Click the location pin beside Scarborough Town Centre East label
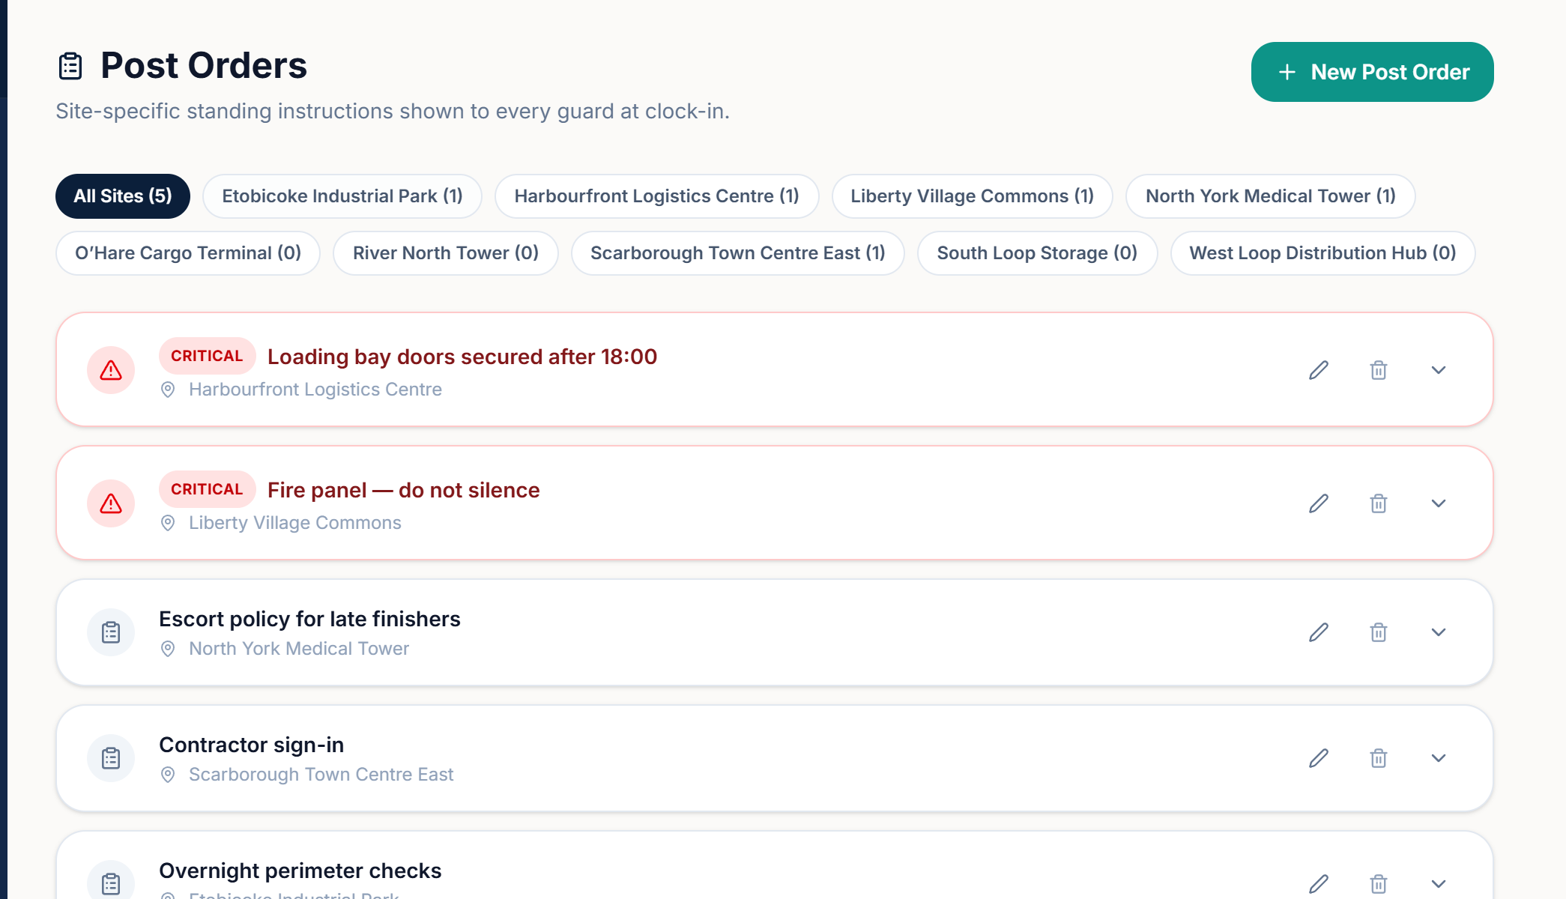The image size is (1566, 899). 168,775
